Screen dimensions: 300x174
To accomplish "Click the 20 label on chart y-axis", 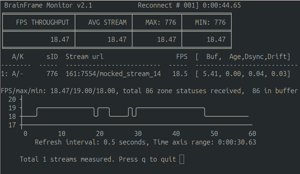I will click(12, 99).
